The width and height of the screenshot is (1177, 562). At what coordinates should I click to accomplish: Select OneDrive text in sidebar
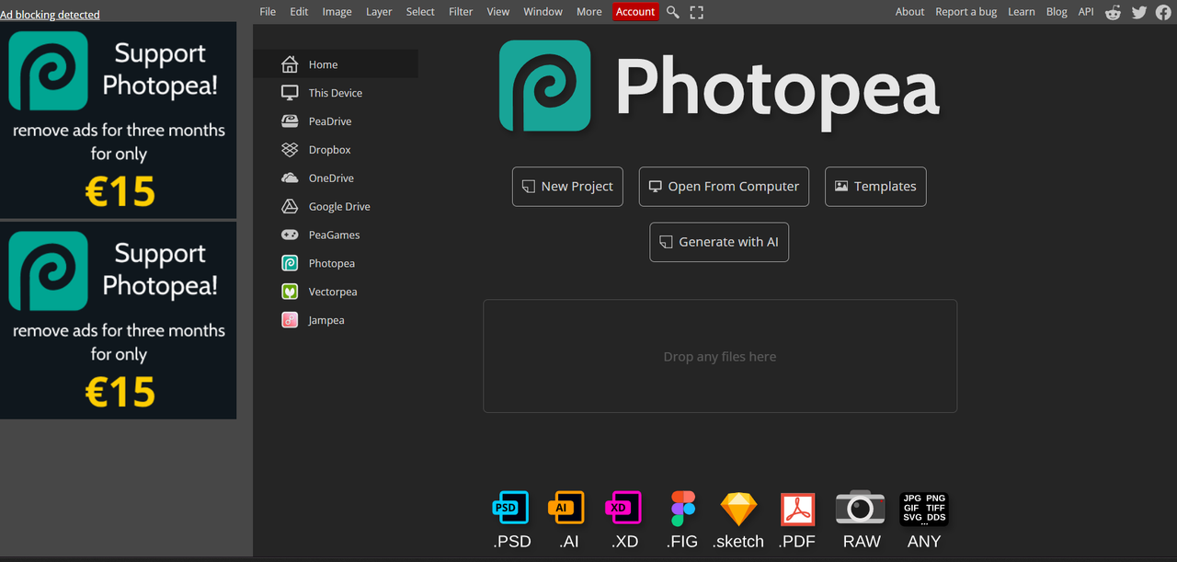point(331,178)
